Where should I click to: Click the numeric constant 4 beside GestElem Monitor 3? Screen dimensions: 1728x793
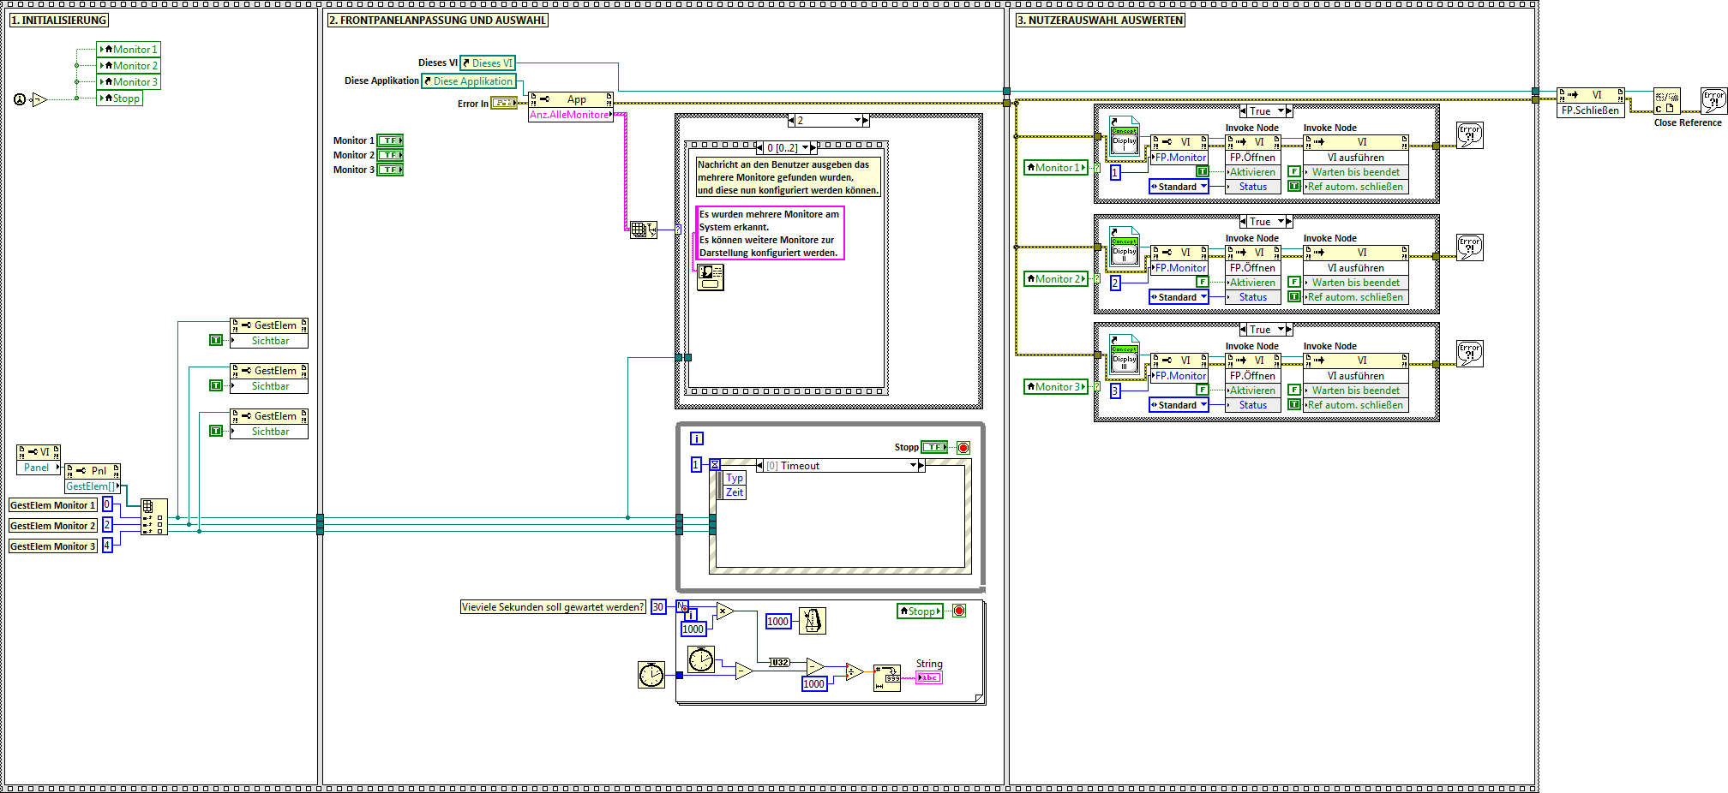click(107, 545)
